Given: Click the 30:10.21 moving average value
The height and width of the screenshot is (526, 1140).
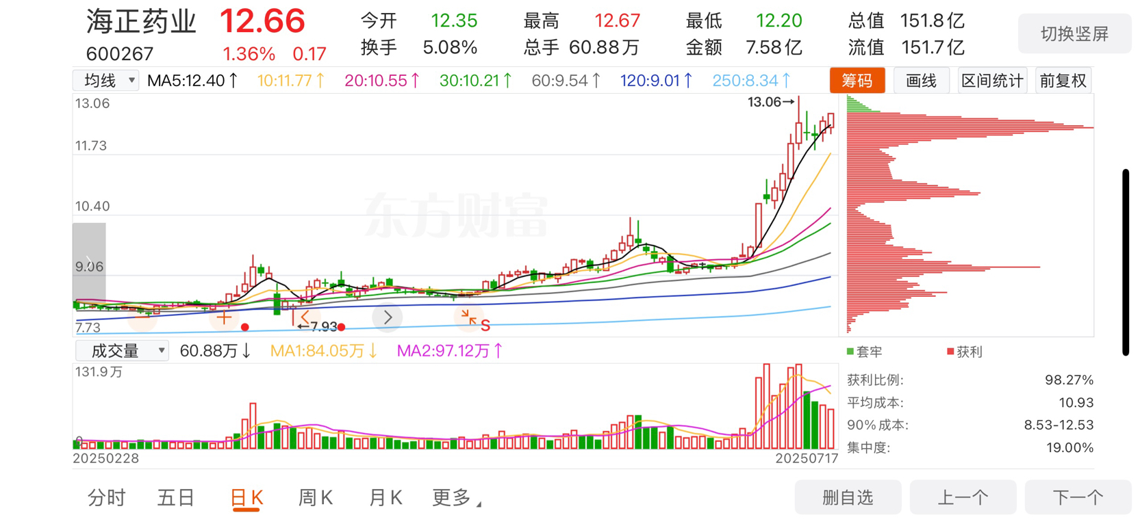Looking at the screenshot, I should click(476, 81).
